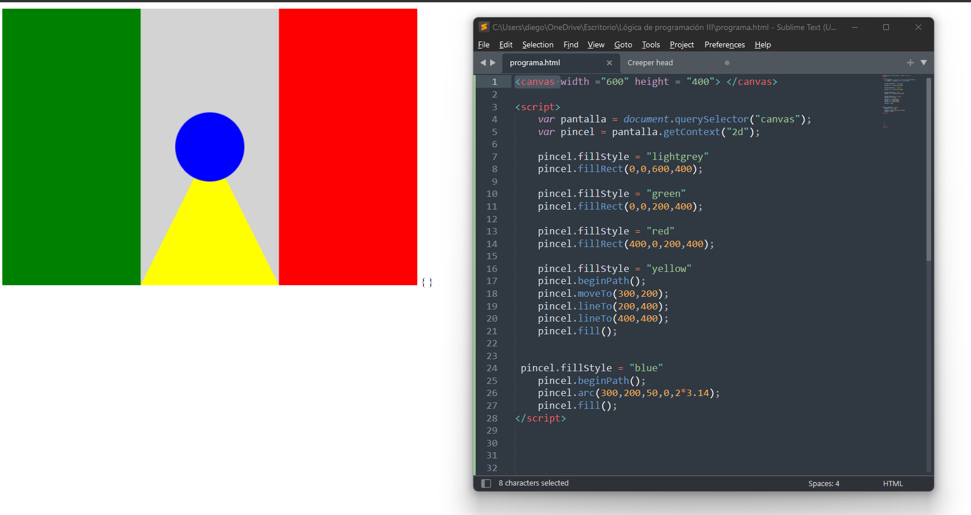Click line number 28 in gutter
This screenshot has height=515, width=971.
tap(491, 419)
